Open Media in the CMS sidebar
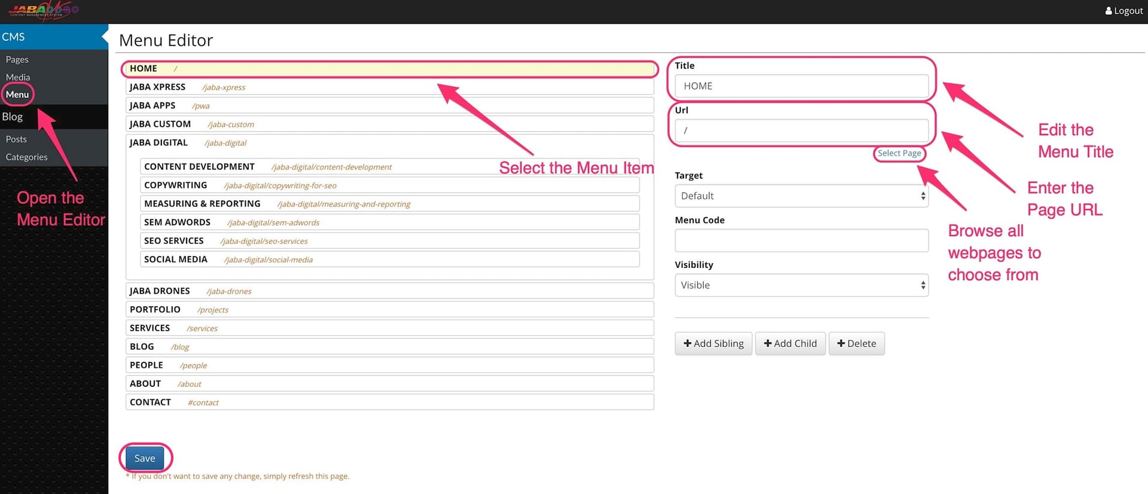The width and height of the screenshot is (1148, 494). 18,77
